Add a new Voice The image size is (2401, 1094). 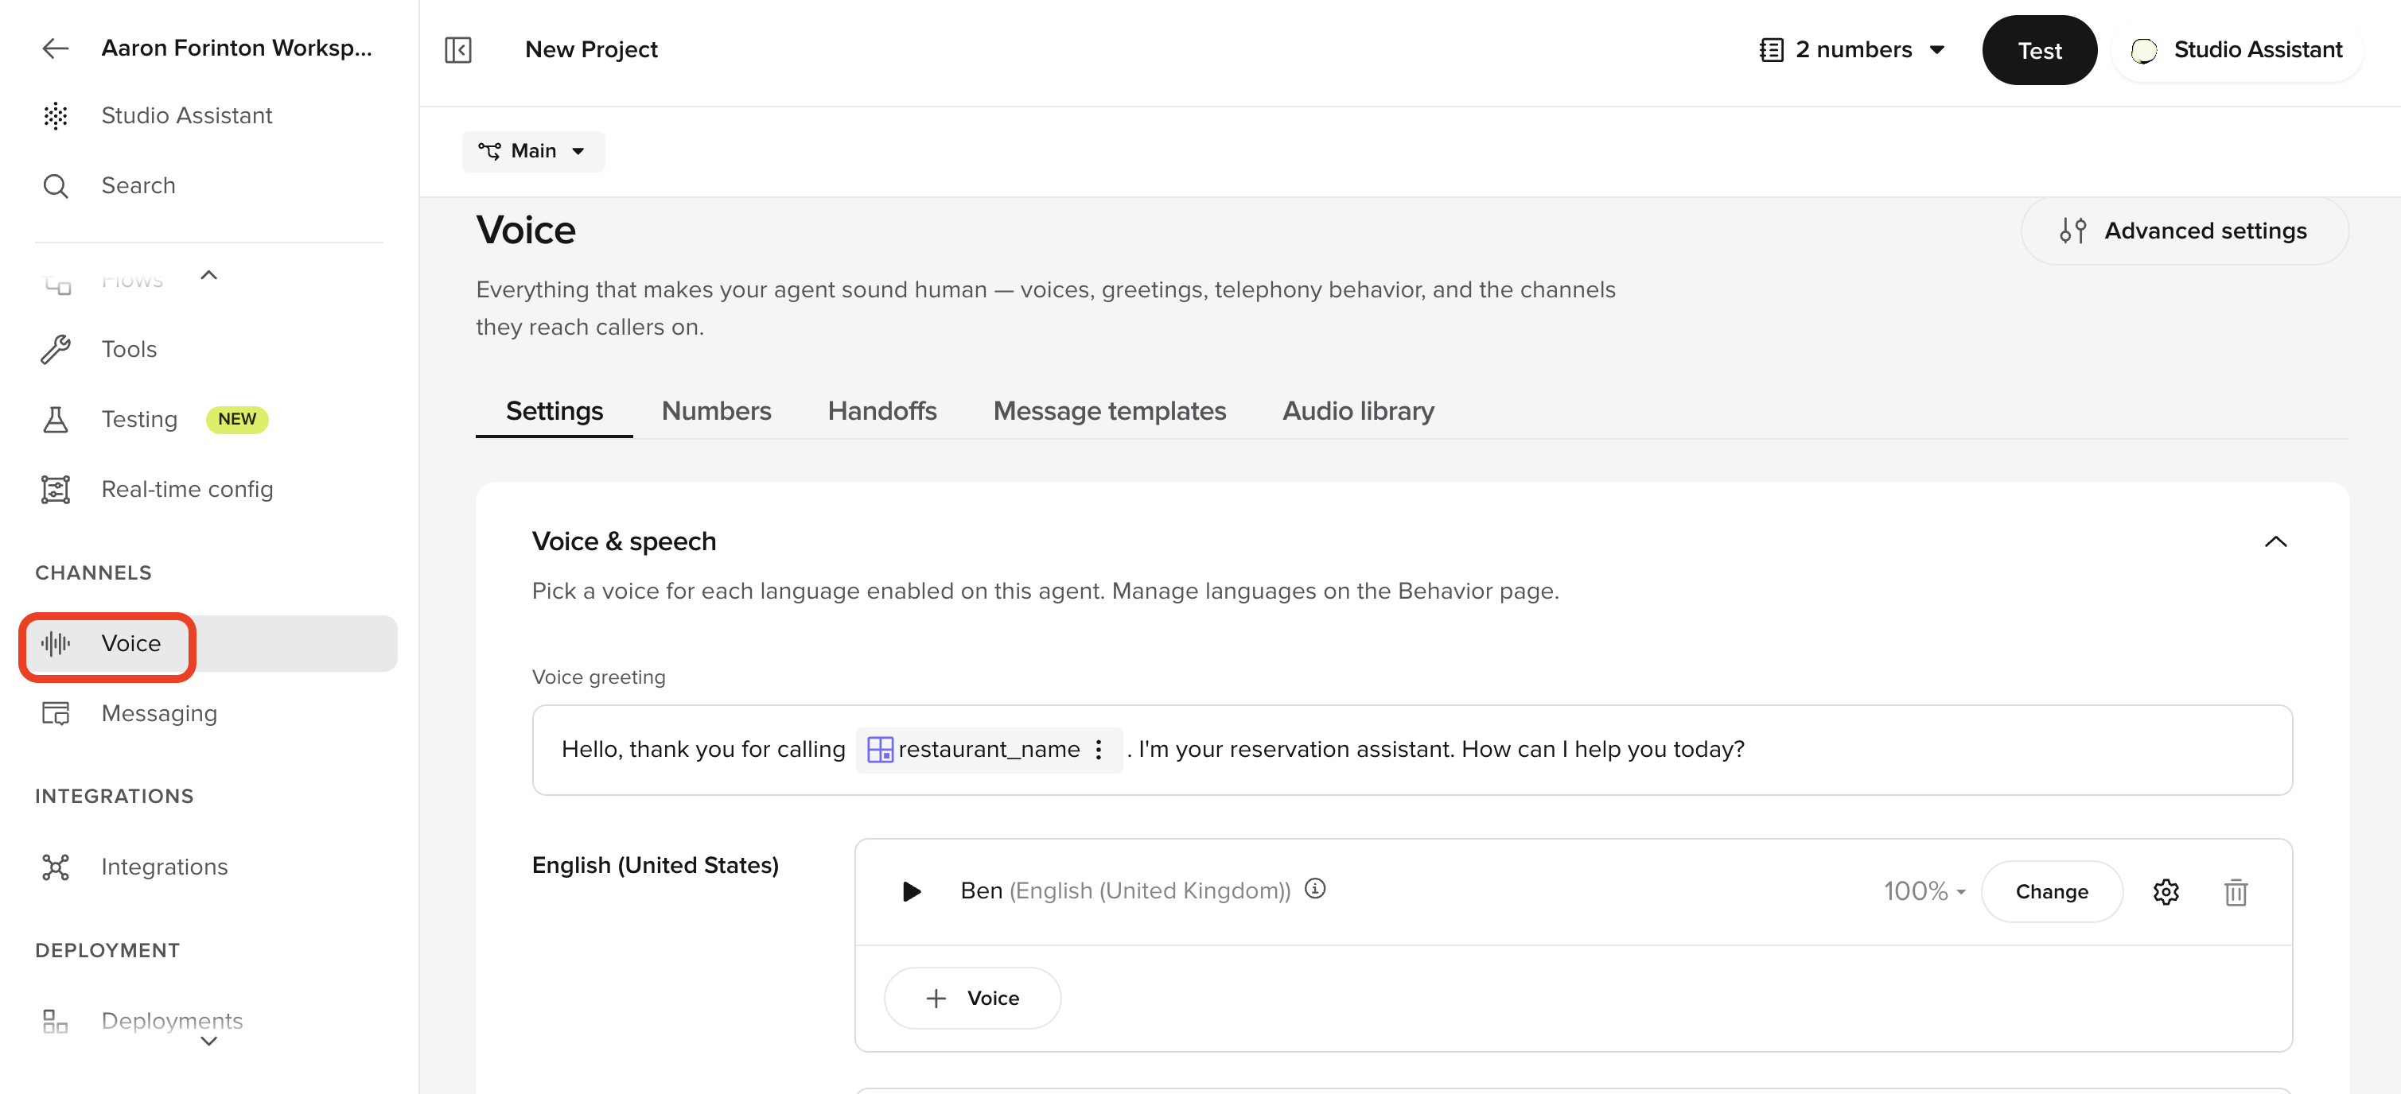click(x=972, y=998)
